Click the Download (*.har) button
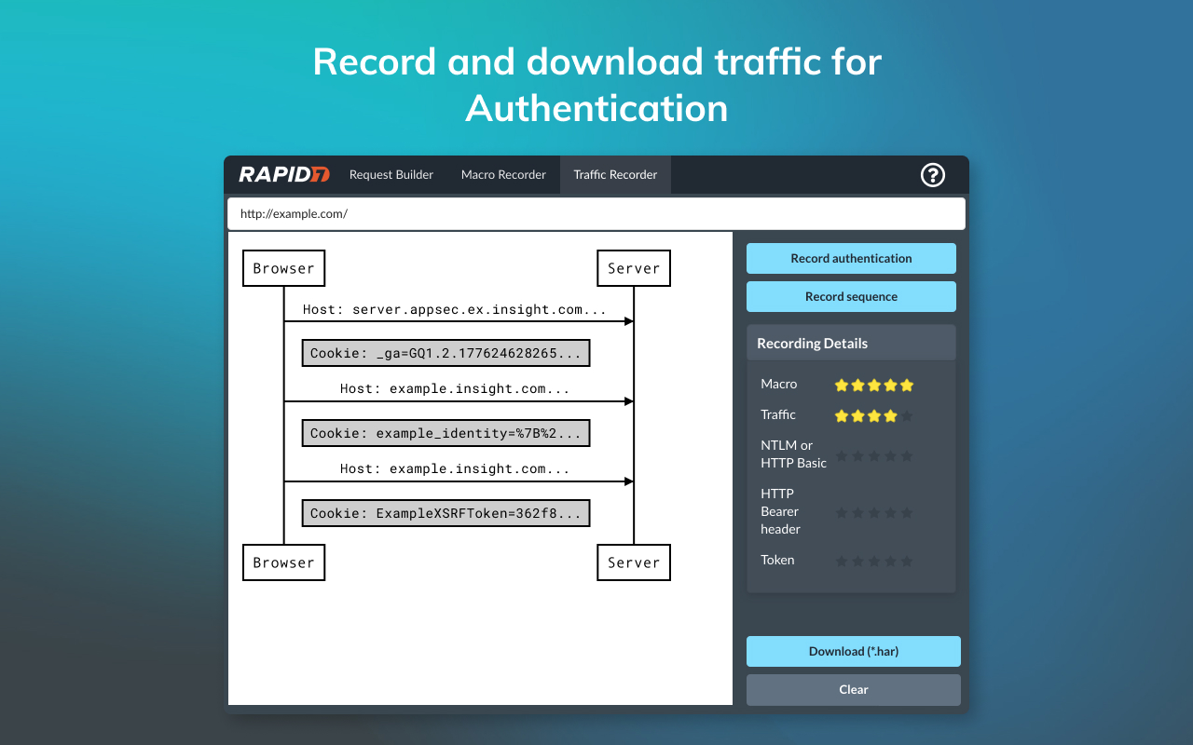This screenshot has height=745, width=1193. pos(853,651)
